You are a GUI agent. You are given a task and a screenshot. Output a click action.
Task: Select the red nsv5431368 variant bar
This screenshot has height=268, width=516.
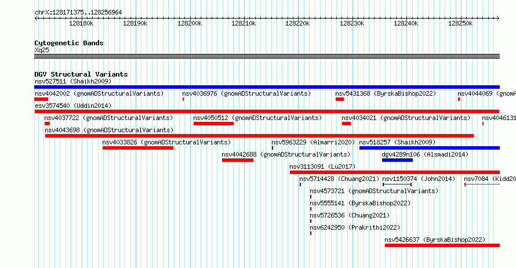pos(340,99)
